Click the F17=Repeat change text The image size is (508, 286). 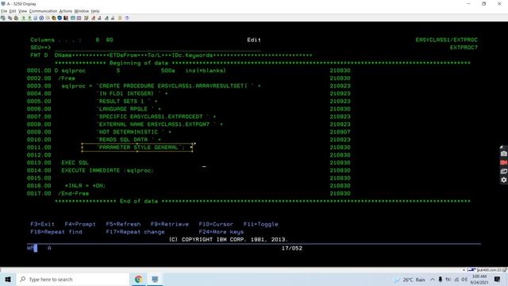pyautogui.click(x=135, y=232)
